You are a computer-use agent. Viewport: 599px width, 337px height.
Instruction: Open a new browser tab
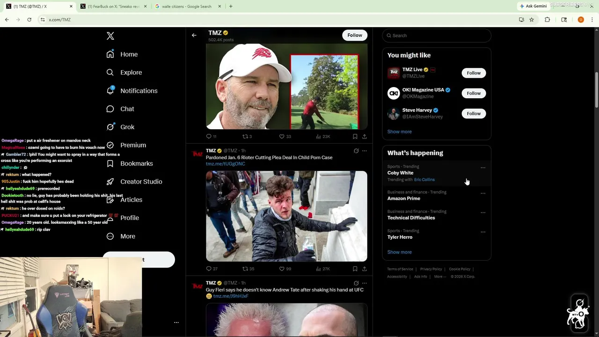pos(231,7)
